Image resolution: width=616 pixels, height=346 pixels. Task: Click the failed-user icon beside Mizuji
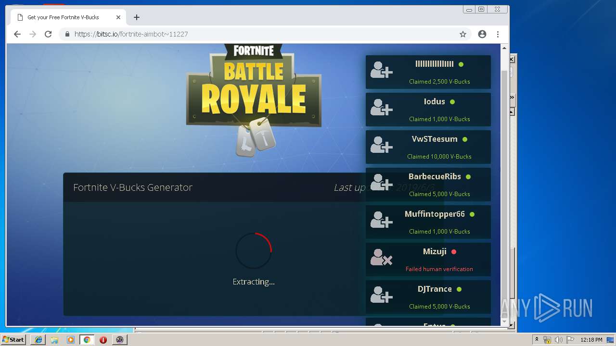pyautogui.click(x=382, y=257)
